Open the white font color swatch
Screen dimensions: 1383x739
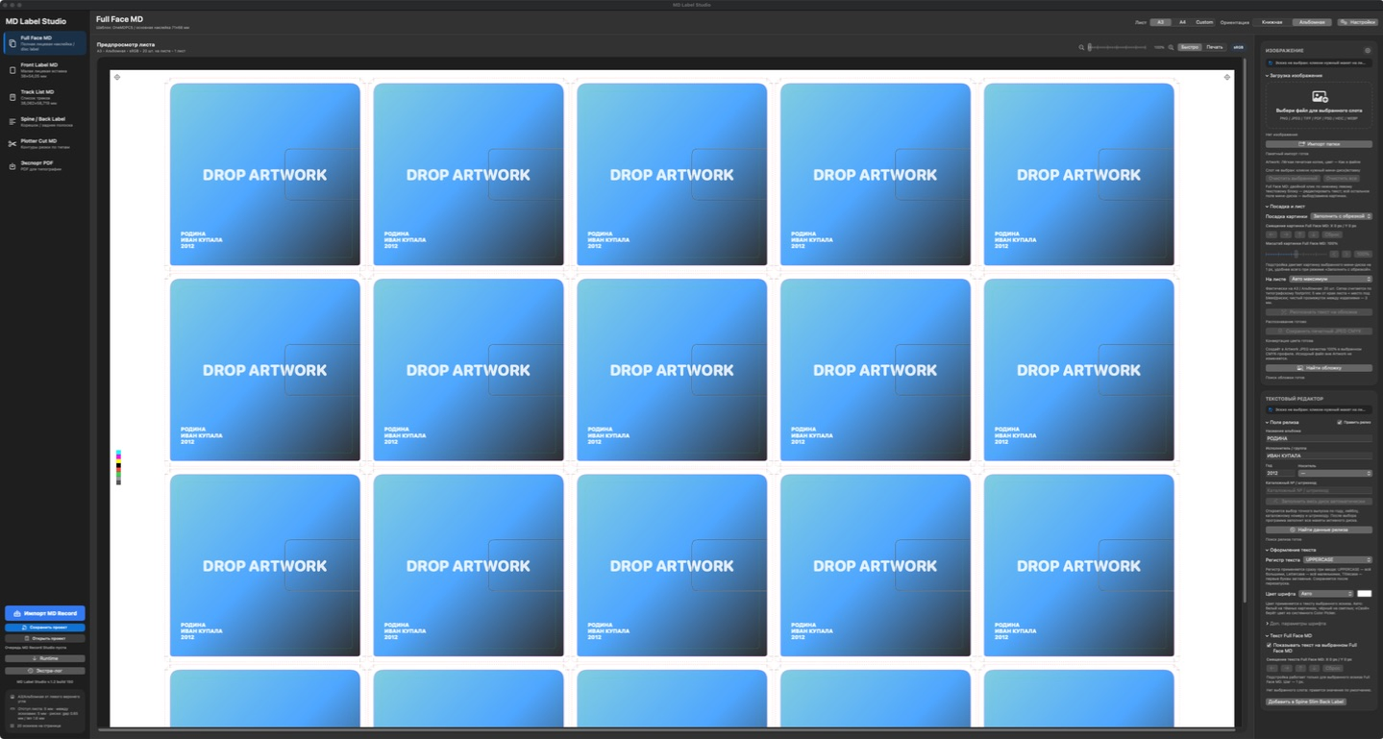1364,594
